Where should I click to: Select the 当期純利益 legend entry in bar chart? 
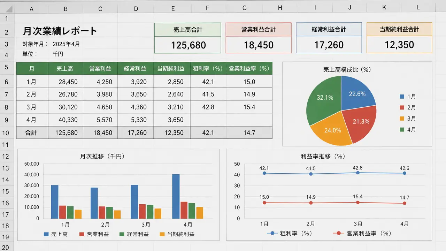[177, 234]
